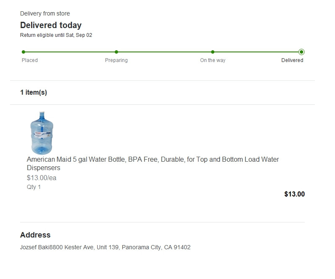The image size is (335, 279).
Task: Click the Placed step dot
Action: pos(23,52)
